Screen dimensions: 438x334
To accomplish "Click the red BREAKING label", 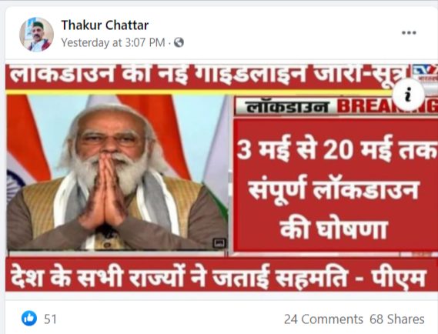I will click(388, 106).
